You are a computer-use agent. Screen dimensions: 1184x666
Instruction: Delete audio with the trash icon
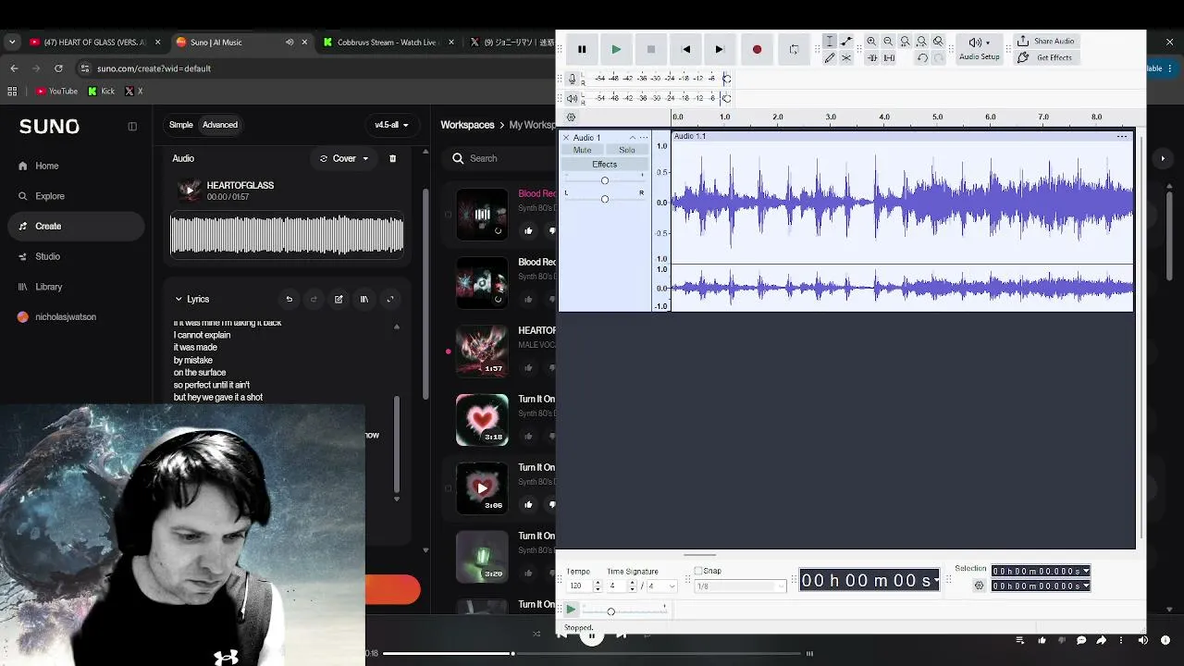click(x=392, y=159)
